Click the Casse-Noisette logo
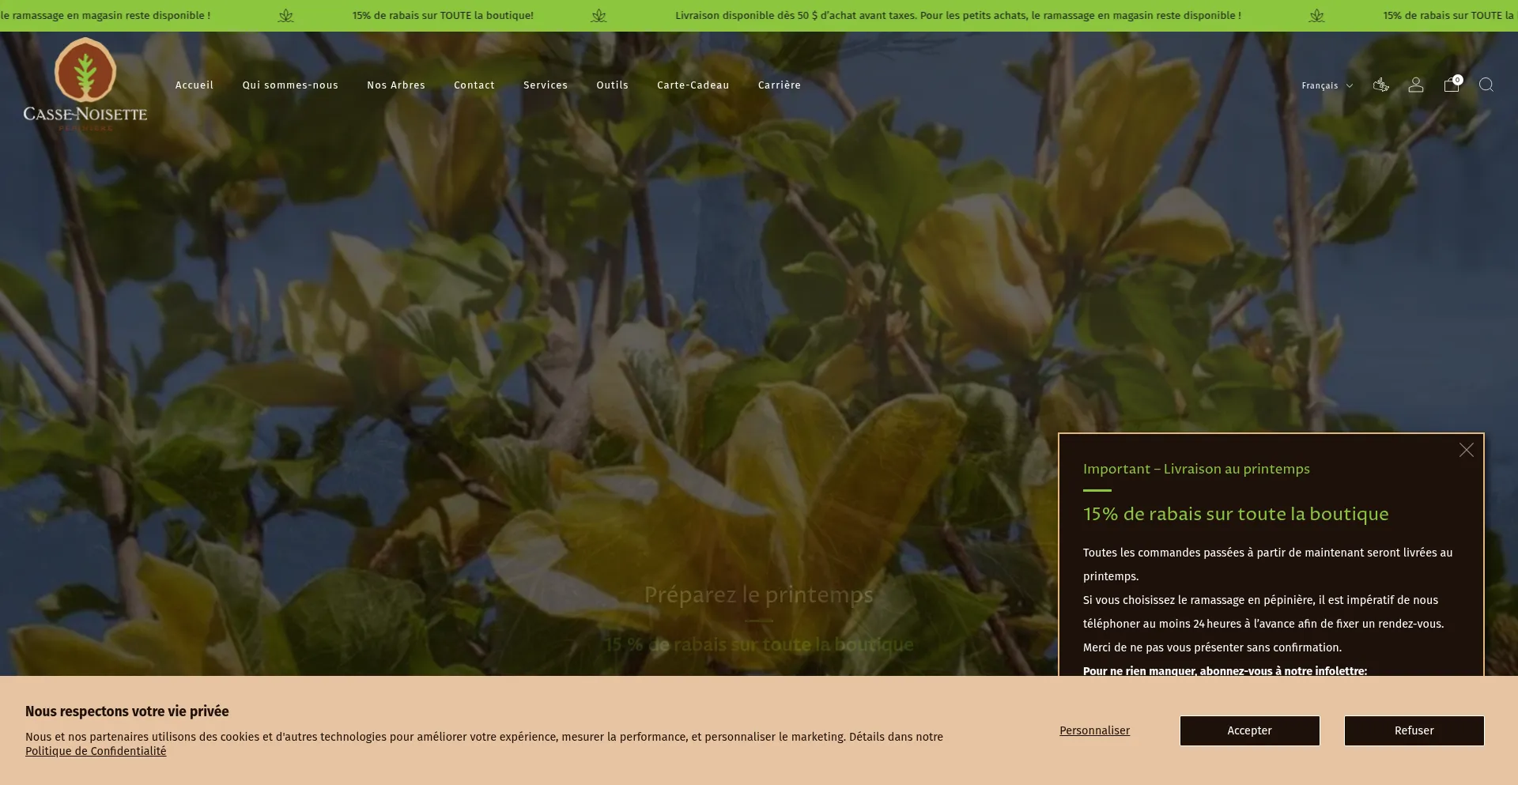Screen dimensions: 1518x785 85,84
